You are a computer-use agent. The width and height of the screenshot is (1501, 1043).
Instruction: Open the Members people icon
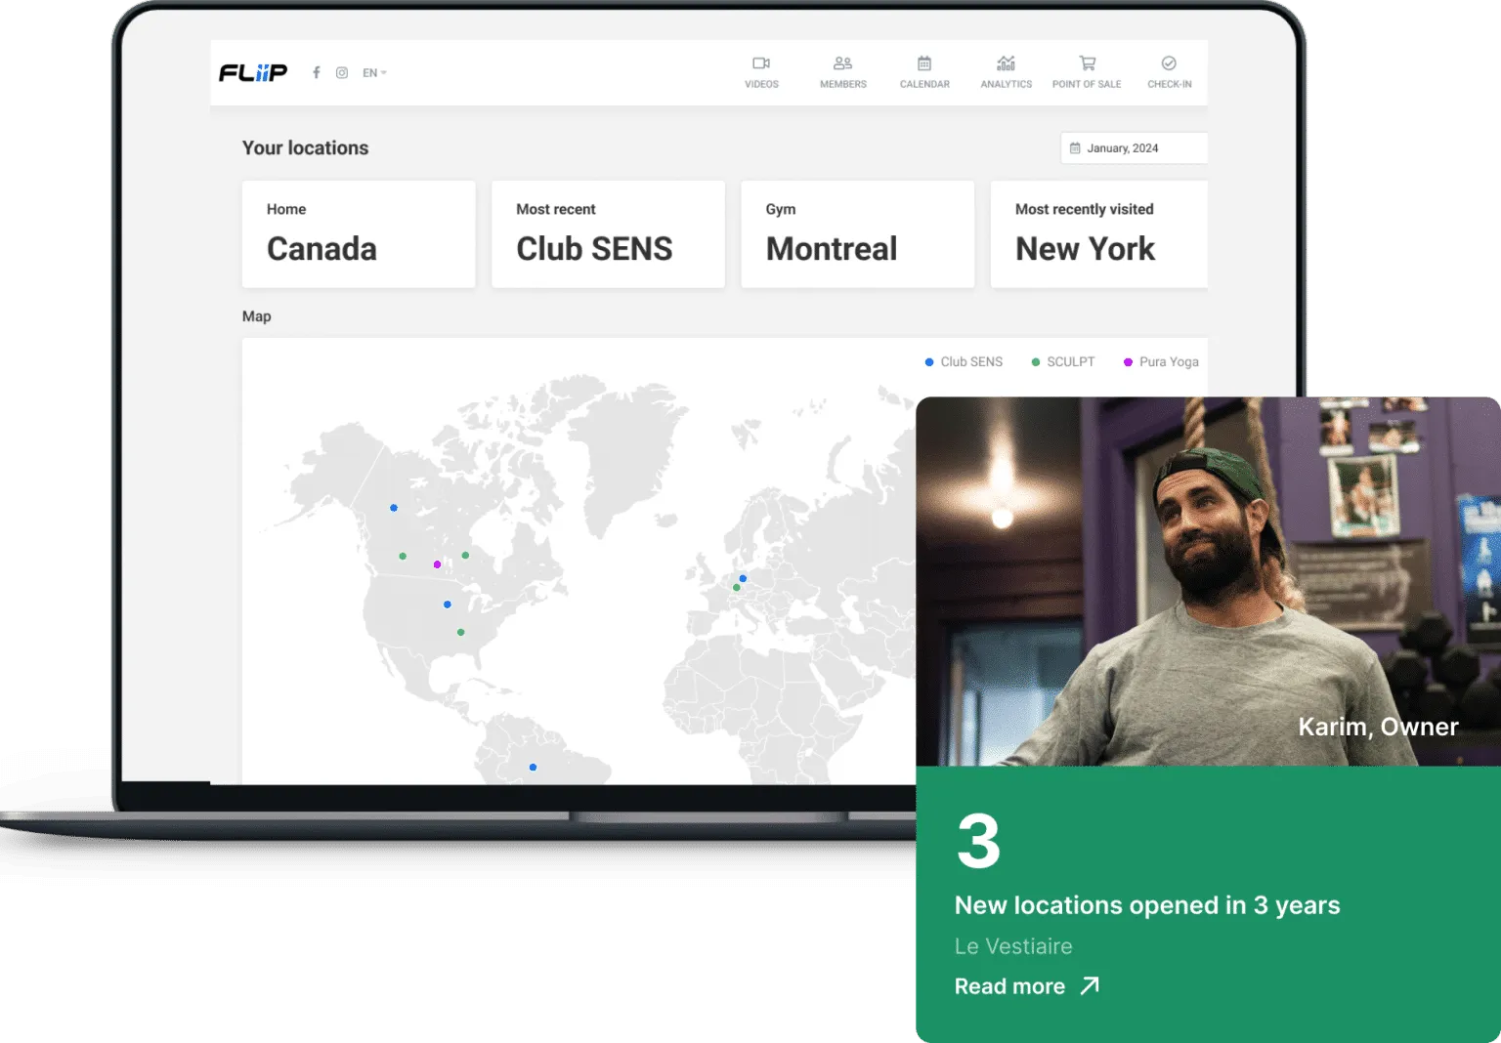pyautogui.click(x=842, y=63)
